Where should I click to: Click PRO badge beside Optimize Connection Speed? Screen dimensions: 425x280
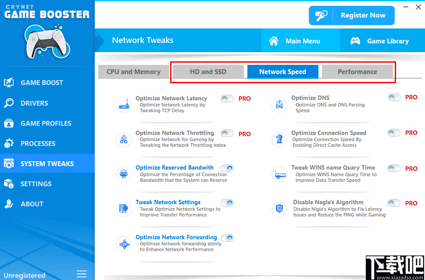point(411,133)
